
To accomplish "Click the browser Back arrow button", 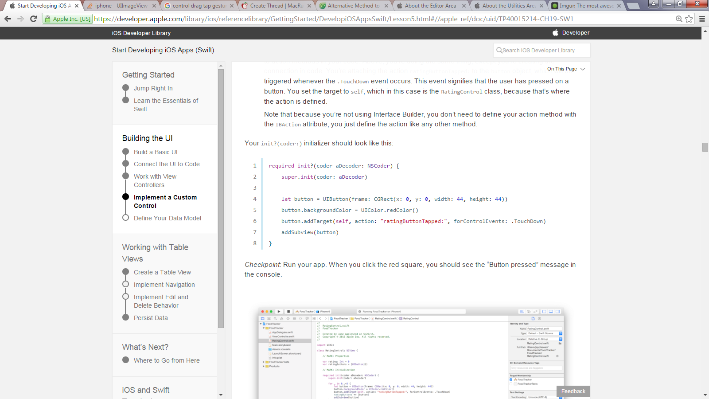I will pyautogui.click(x=8, y=19).
